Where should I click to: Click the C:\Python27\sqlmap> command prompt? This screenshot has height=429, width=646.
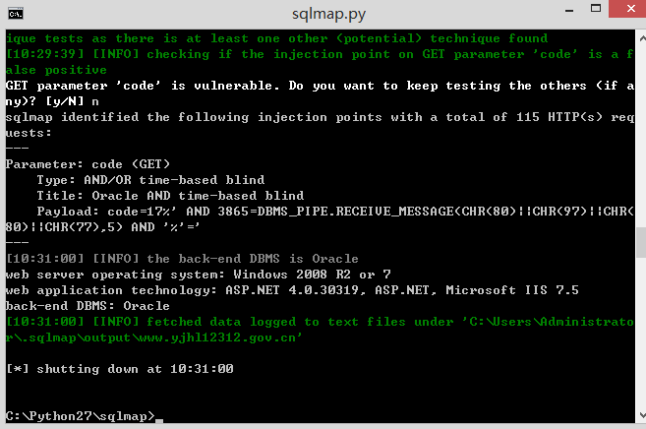[81, 416]
